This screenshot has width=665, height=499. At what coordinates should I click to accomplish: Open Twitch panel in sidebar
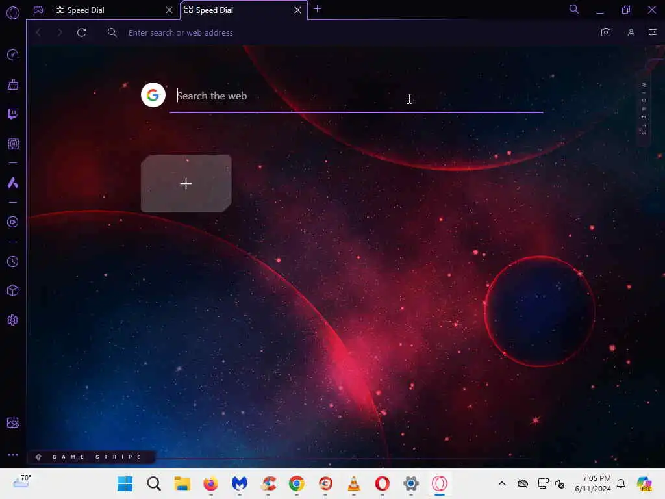[13, 114]
